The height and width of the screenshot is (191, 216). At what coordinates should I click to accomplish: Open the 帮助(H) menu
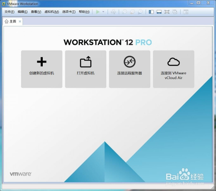[84, 12]
